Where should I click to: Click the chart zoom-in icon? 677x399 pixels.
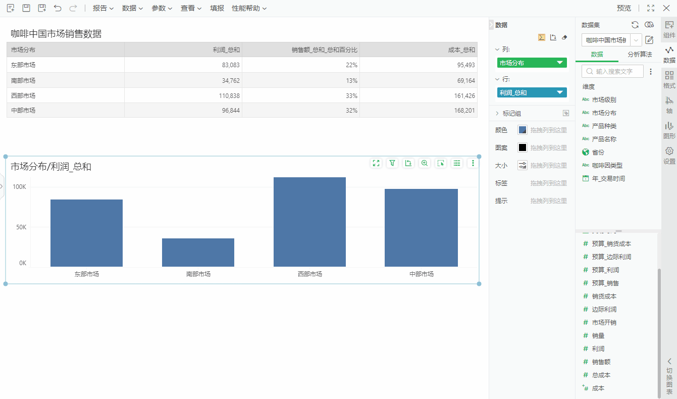[425, 163]
